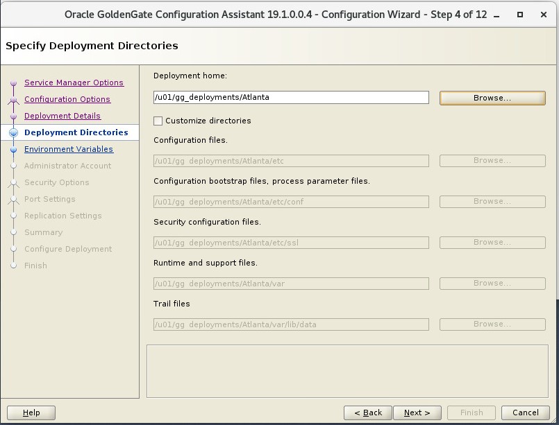
Task: Select the Replication Settings step
Action: [x=62, y=216]
